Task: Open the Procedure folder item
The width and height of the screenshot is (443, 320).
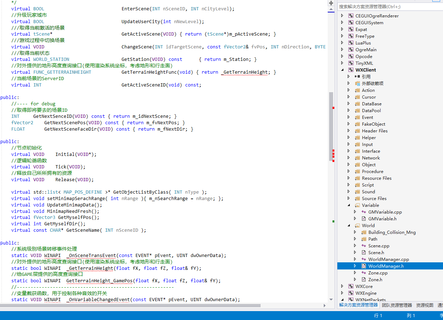Action: tap(372, 172)
